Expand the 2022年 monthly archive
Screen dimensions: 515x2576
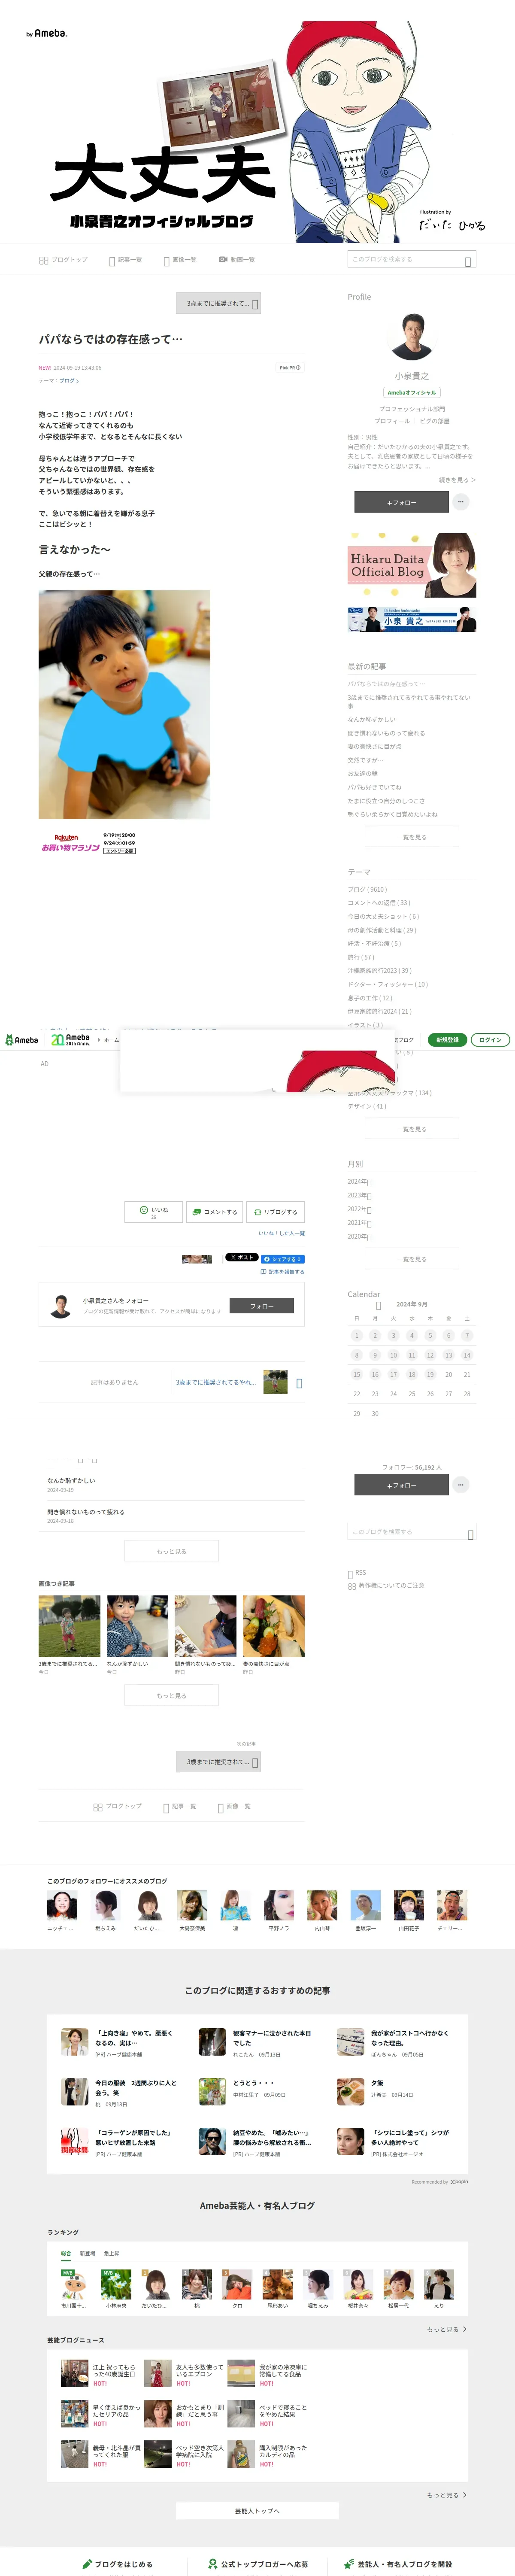point(359,1209)
